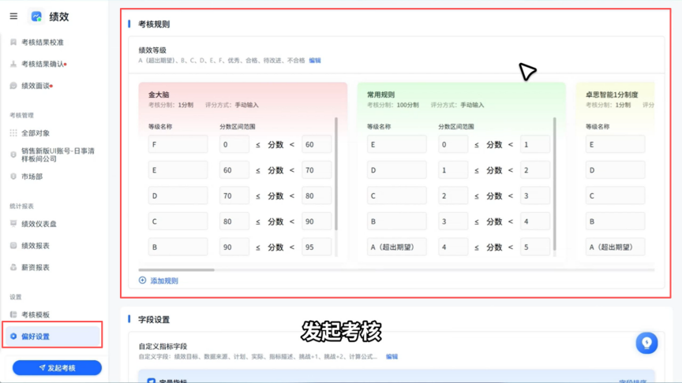Click 编辑 link for 自定义指标字段
682x383 pixels.
[392, 356]
